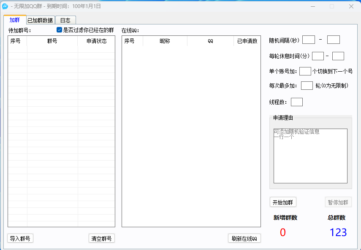The image size is (361, 250).
Task: Start joining with 开始加群 button
Action: 283,202
